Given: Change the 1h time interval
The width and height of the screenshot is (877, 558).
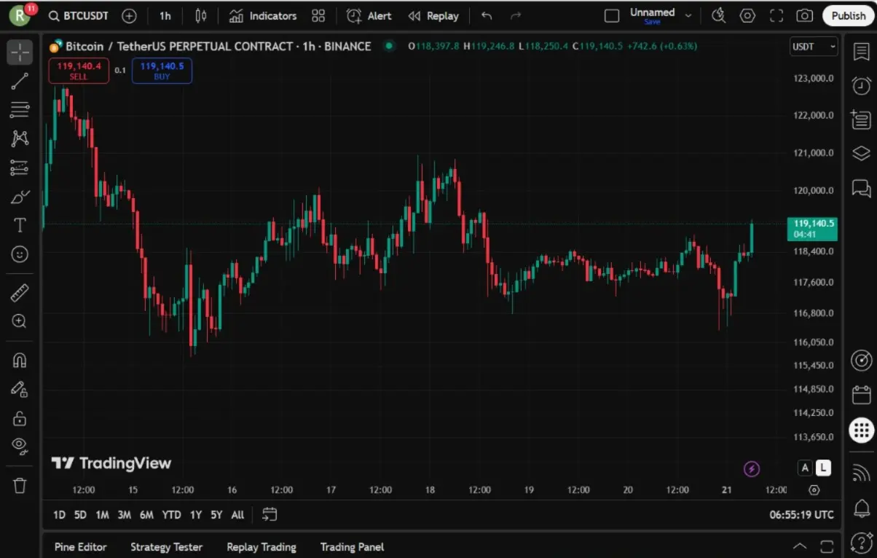Looking at the screenshot, I should click(165, 15).
